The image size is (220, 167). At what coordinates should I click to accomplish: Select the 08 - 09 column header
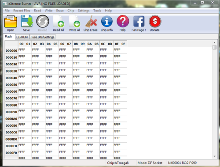(79, 44)
